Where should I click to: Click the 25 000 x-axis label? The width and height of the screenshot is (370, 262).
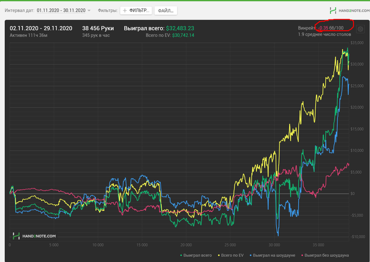[230, 245]
